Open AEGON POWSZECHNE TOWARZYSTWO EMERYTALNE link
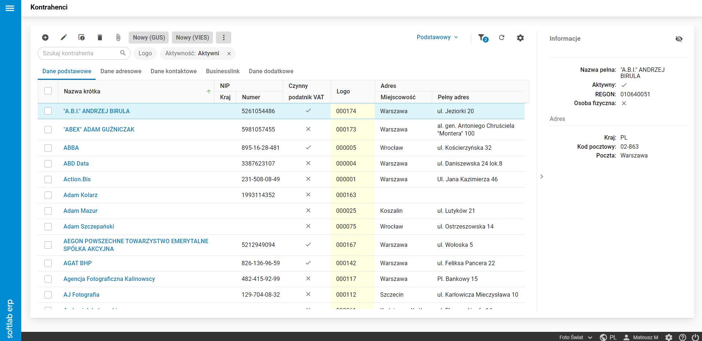 136,245
